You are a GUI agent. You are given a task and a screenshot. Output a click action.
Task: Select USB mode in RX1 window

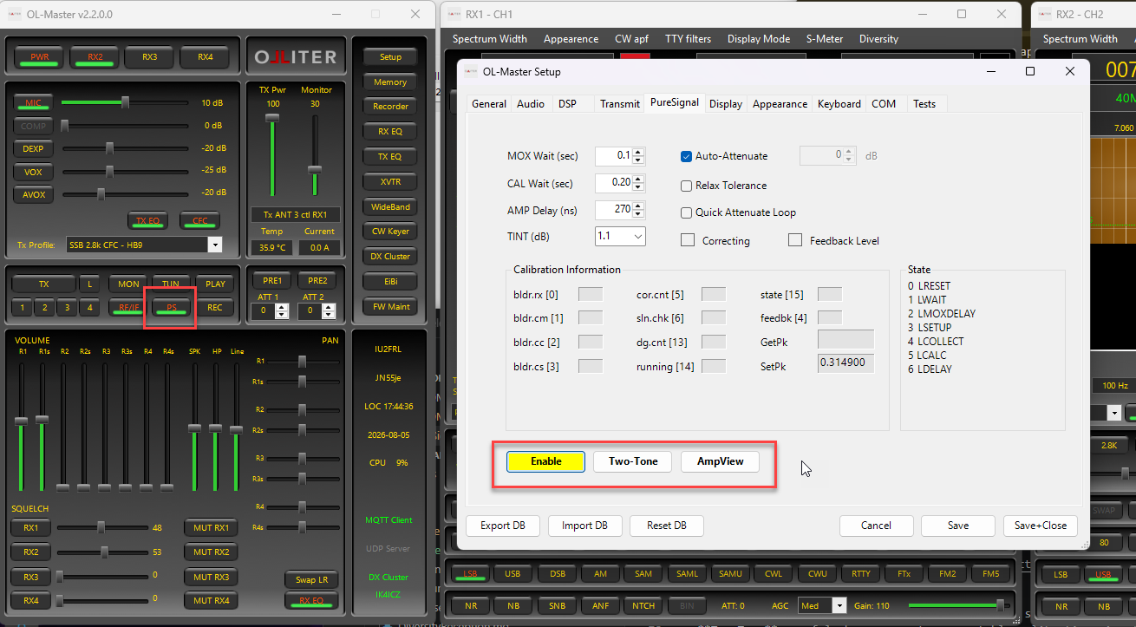(x=512, y=574)
